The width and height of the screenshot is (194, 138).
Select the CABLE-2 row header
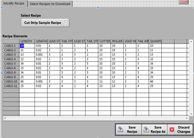(11, 50)
